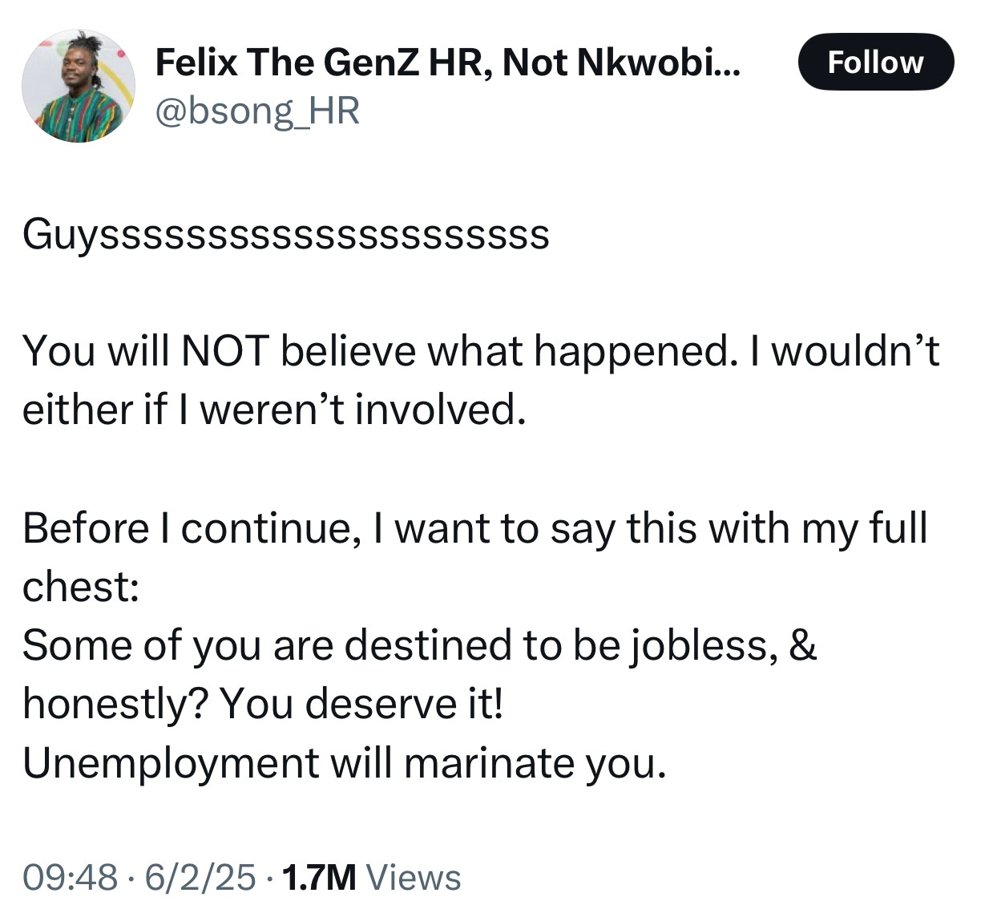The image size is (993, 905).
Task: Click the Follow button
Action: 876,62
